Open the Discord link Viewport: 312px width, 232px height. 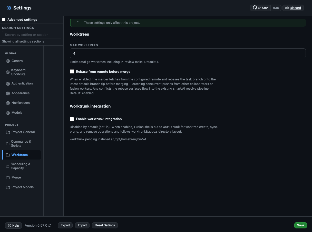click(x=293, y=8)
